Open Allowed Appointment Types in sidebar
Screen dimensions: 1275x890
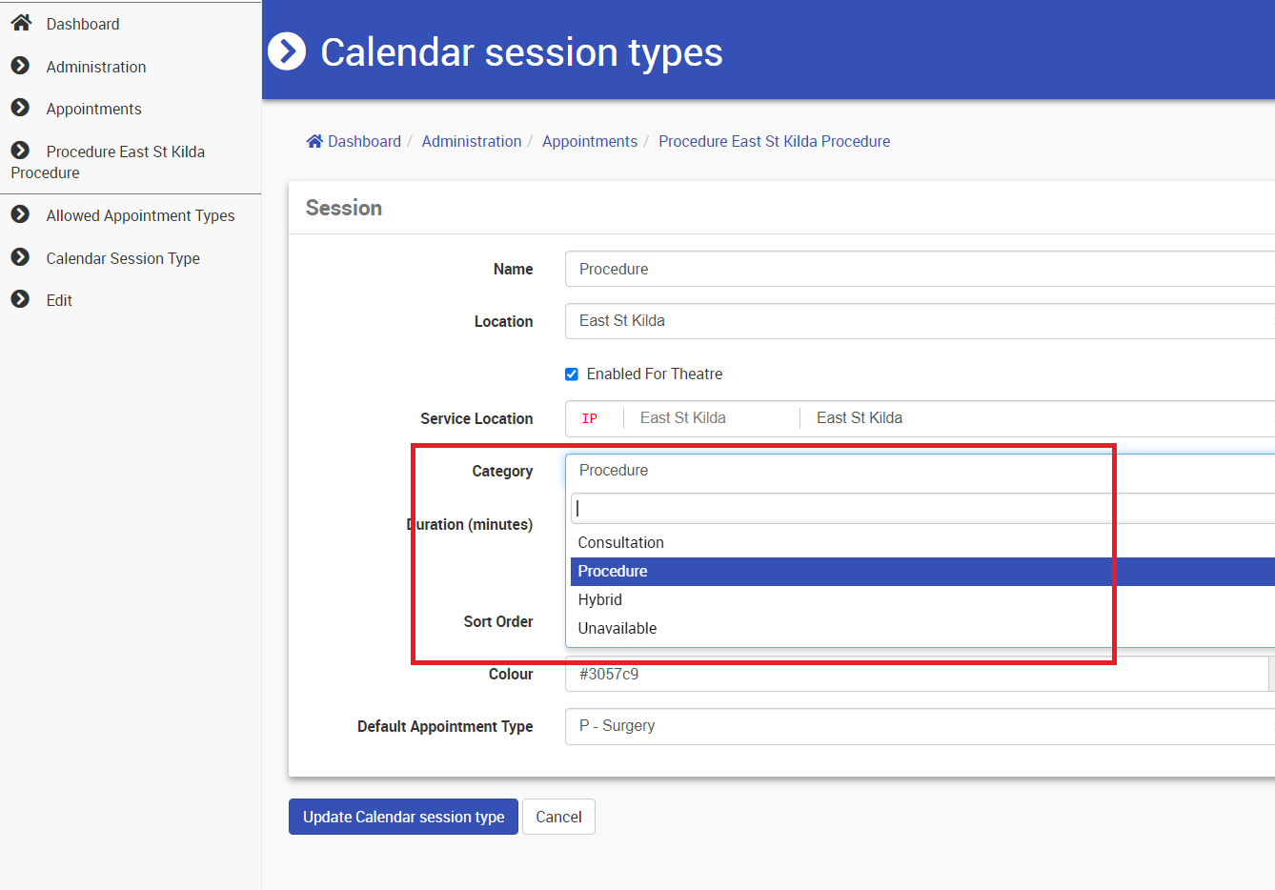point(140,215)
